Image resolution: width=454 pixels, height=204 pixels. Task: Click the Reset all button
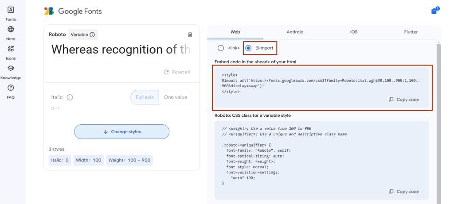click(x=176, y=72)
